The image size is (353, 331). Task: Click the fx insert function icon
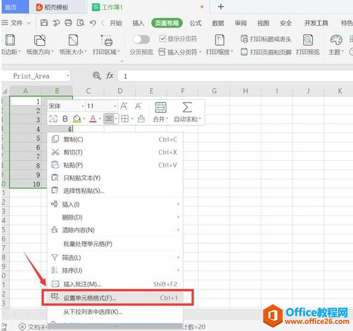point(110,76)
